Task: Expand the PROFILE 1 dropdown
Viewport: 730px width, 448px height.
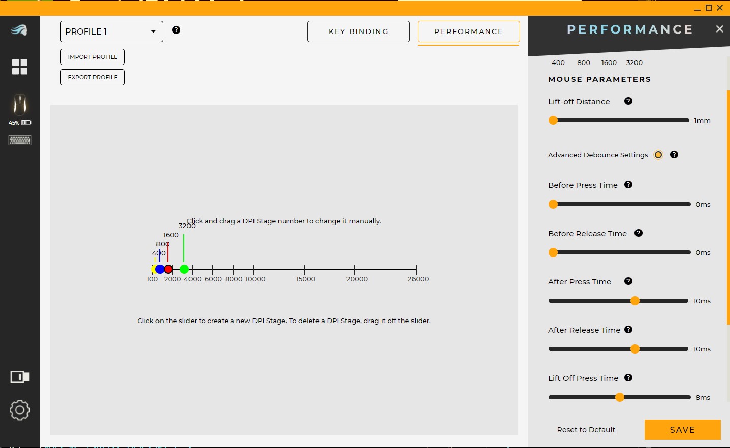Action: click(x=112, y=31)
